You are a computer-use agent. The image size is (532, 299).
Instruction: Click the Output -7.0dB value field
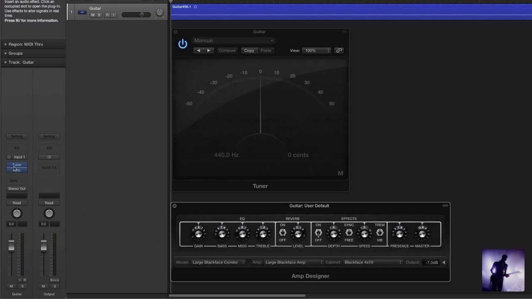click(431, 262)
